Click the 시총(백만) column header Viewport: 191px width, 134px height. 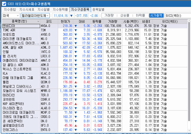pyautogui.click(x=131, y=22)
